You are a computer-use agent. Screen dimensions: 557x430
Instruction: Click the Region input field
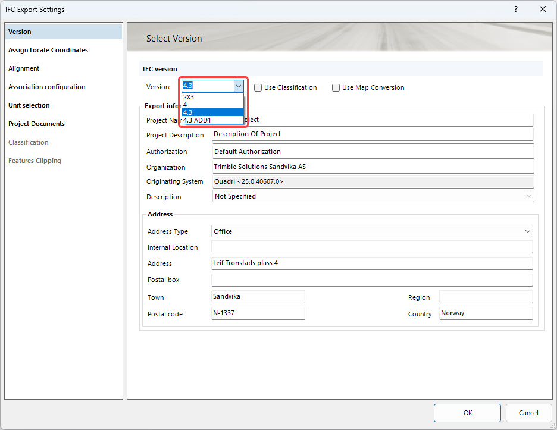(486, 297)
